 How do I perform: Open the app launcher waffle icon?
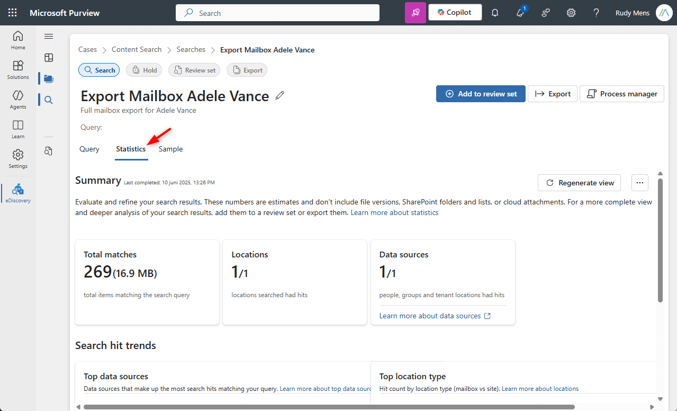coord(12,13)
